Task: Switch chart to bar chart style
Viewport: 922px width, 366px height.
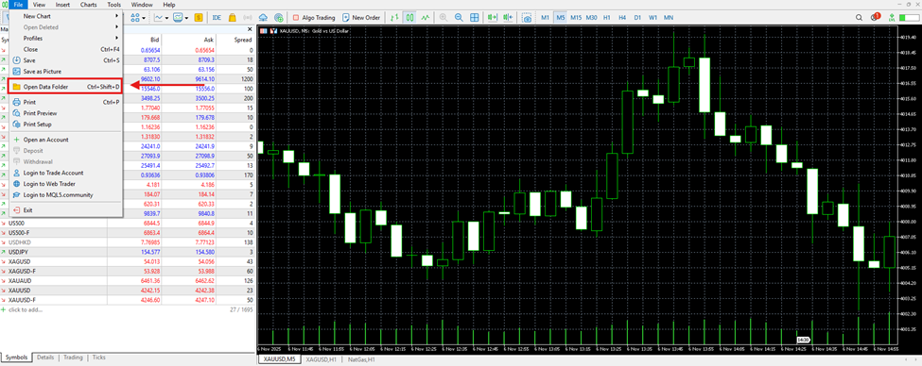Action: pyautogui.click(x=394, y=18)
